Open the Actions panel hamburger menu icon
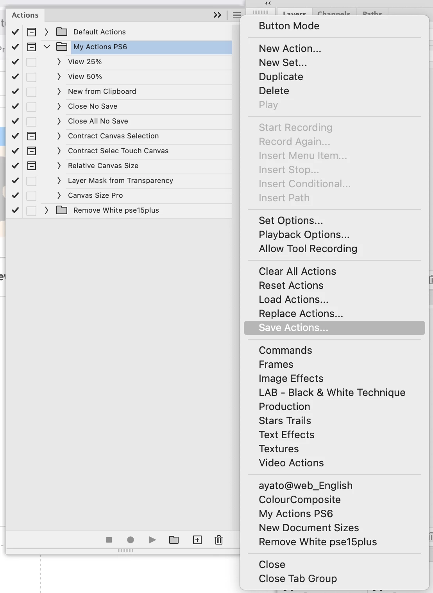 237,15
